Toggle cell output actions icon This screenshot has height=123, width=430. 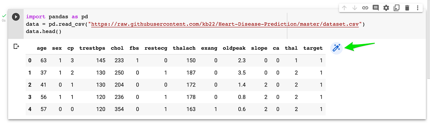click(x=17, y=46)
